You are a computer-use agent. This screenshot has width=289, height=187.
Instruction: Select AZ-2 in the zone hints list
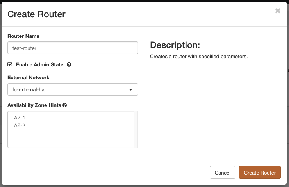pos(20,126)
